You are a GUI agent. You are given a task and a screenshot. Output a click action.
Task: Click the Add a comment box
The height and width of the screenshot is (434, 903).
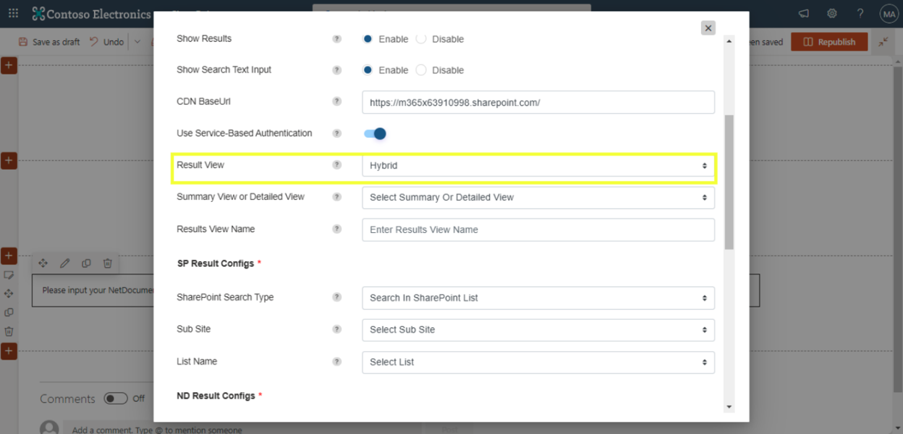(x=243, y=430)
